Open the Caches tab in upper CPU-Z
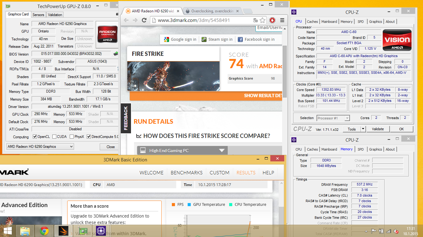 point(312,22)
